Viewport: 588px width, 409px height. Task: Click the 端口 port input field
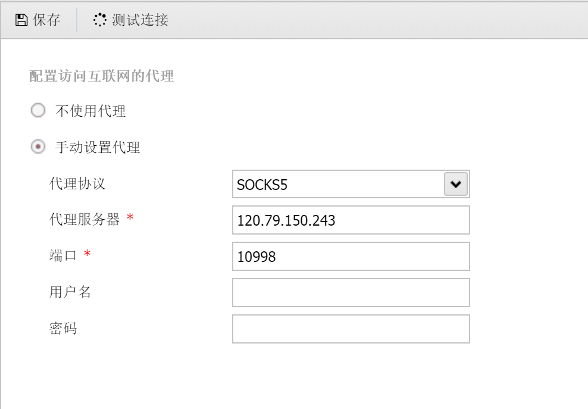tap(351, 256)
